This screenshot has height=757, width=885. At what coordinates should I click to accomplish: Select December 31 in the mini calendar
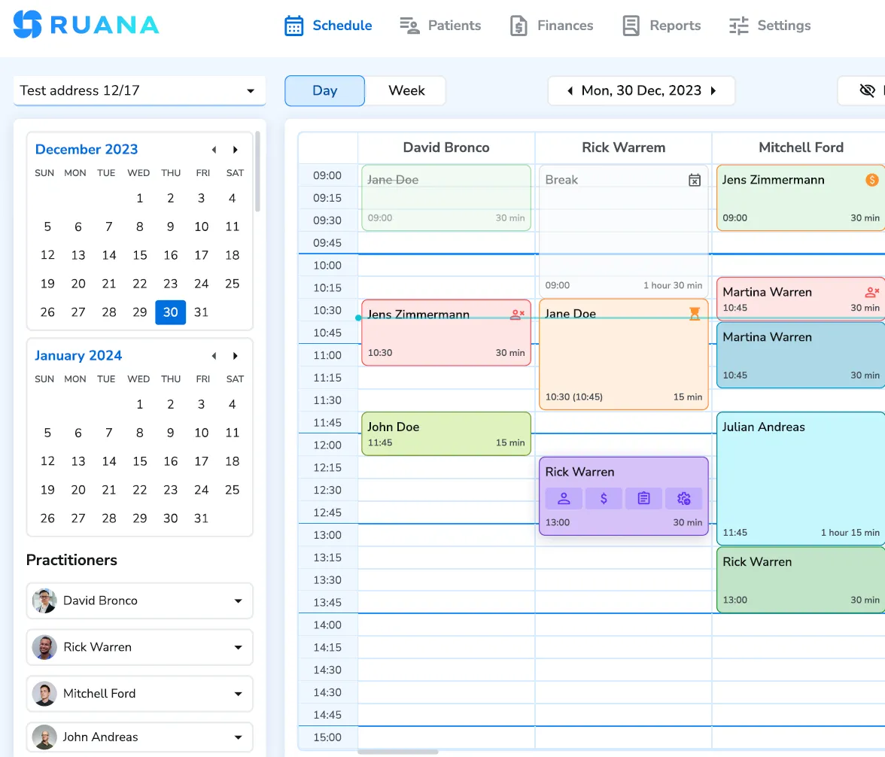201,312
